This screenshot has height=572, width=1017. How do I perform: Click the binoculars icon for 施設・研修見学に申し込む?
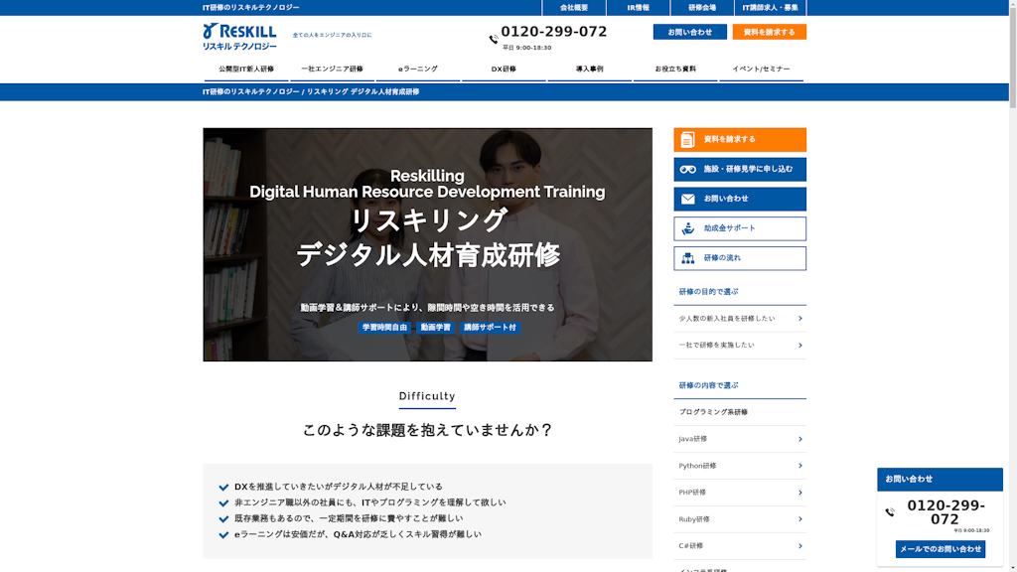coord(688,170)
